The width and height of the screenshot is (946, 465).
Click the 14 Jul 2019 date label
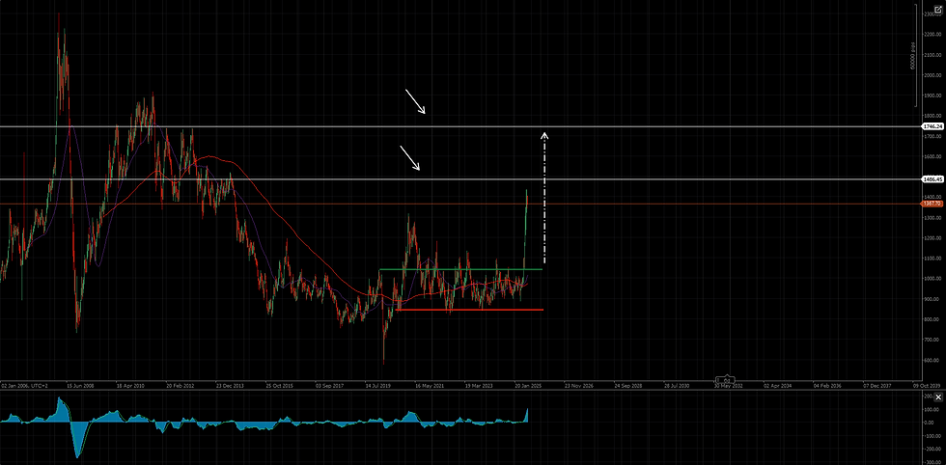coord(378,384)
